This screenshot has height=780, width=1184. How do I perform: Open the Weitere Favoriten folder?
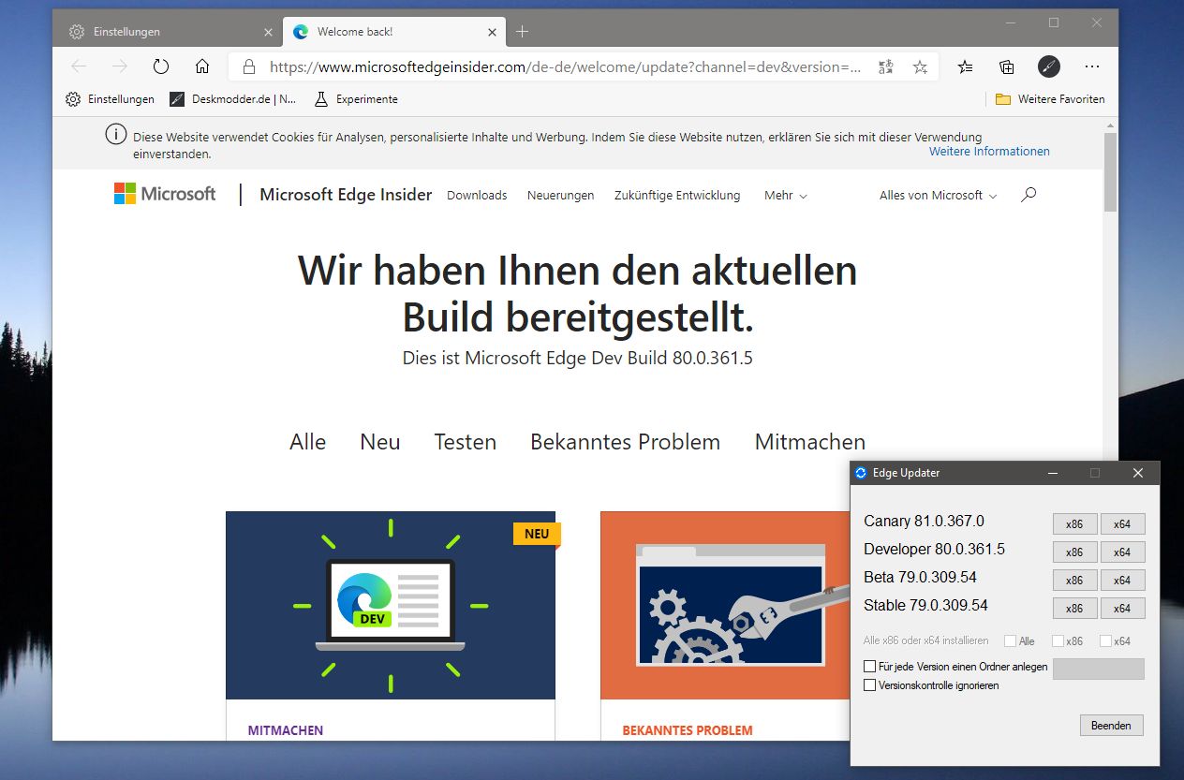tap(1050, 99)
